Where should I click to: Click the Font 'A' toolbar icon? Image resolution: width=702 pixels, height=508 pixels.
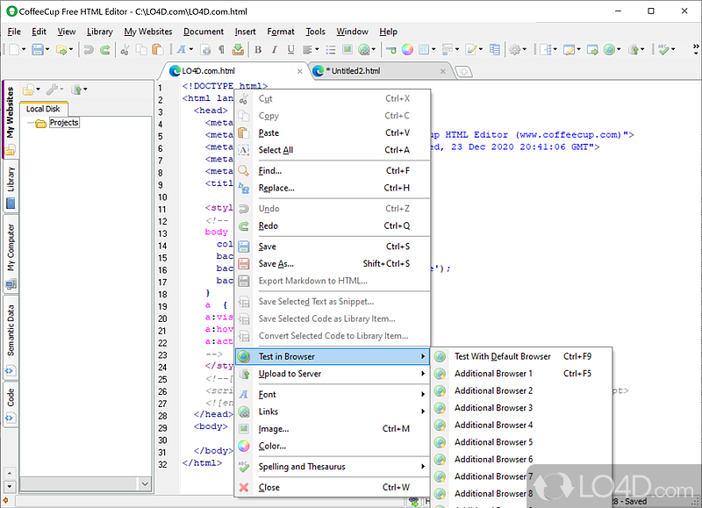click(181, 49)
